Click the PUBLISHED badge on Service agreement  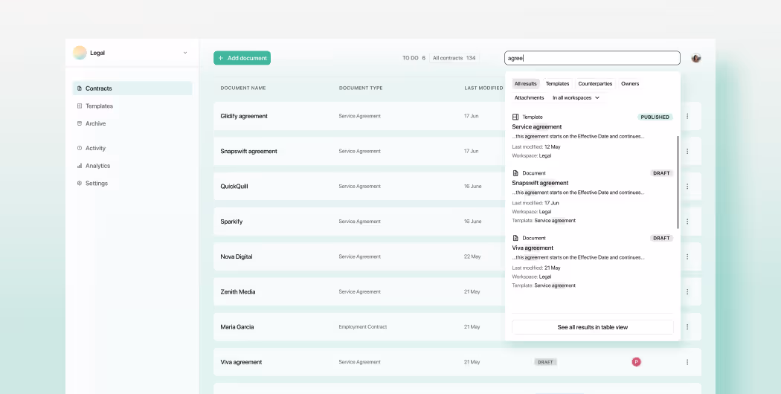[655, 117]
